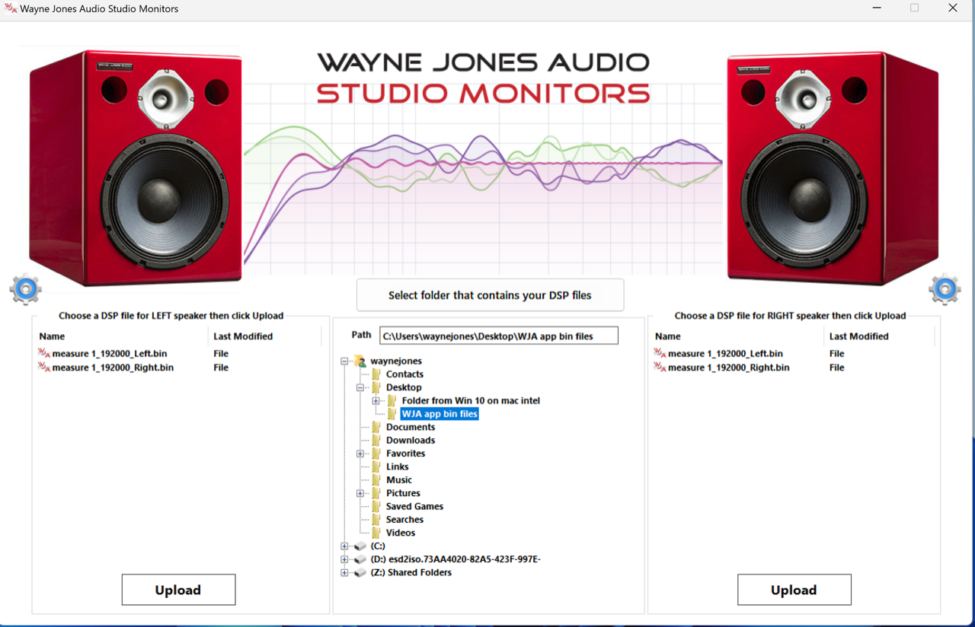Image resolution: width=975 pixels, height=627 pixels.
Task: Expand the (Z:) Shared Folders node
Action: (x=344, y=573)
